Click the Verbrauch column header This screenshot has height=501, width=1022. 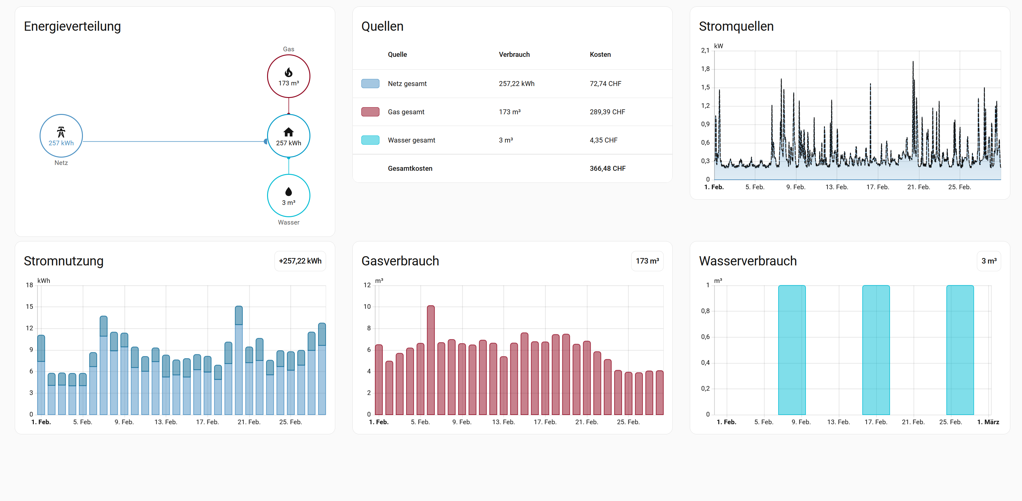tap(514, 54)
